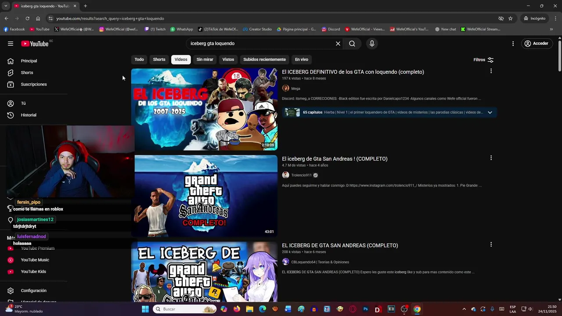Show hidden tray icons chevron

pyautogui.click(x=464, y=309)
